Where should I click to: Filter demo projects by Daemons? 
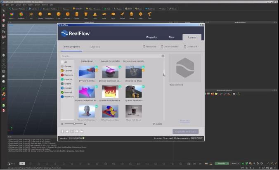[67, 75]
